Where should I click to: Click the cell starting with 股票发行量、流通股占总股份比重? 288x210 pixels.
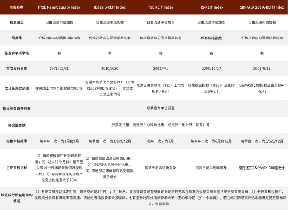click(160, 125)
